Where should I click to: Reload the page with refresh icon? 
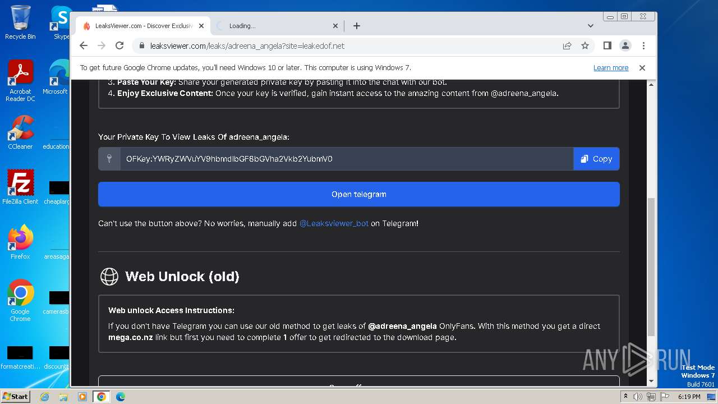tap(119, 46)
